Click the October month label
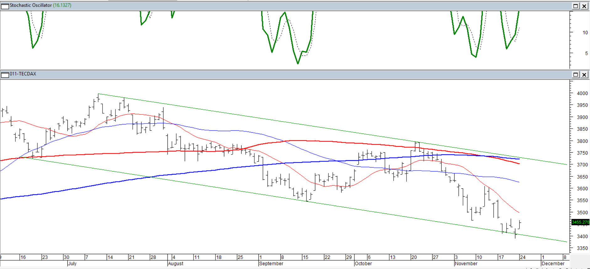The image size is (590, 269). tap(363, 264)
